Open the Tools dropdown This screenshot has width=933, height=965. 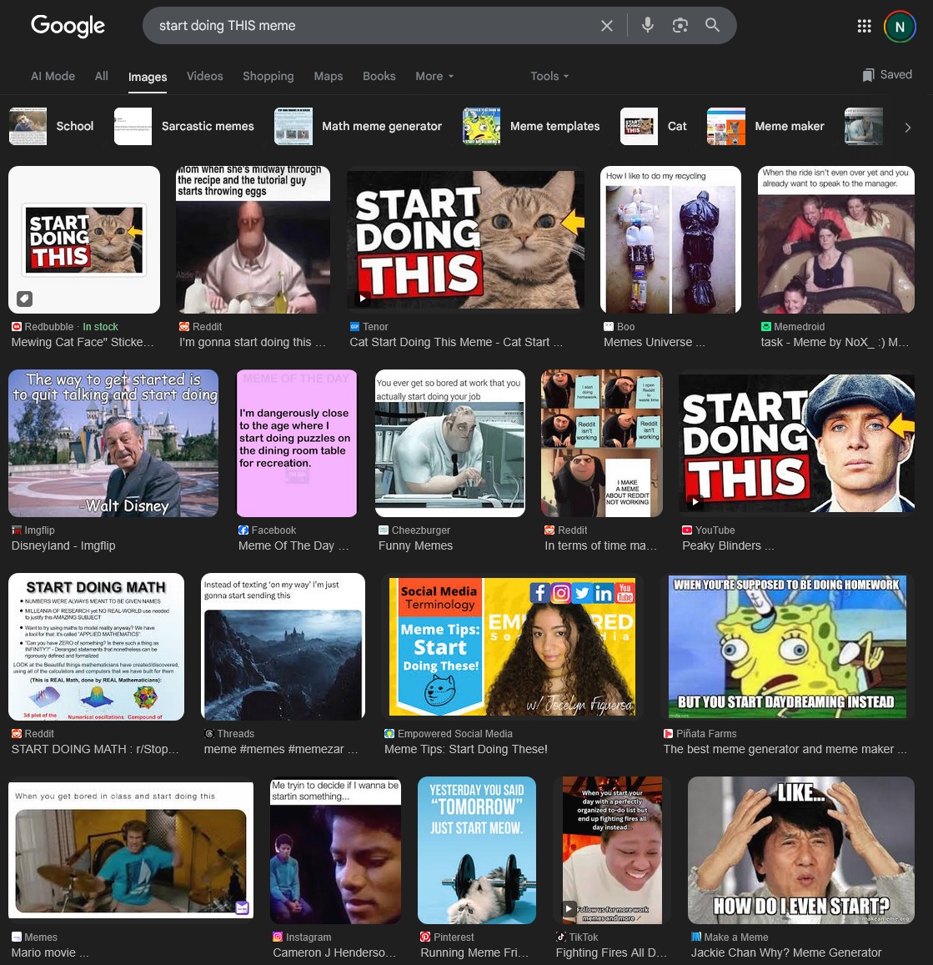(x=549, y=76)
